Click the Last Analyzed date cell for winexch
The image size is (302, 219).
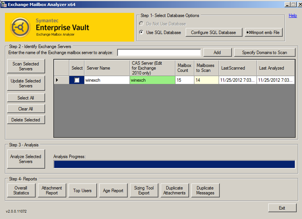tap(276, 80)
